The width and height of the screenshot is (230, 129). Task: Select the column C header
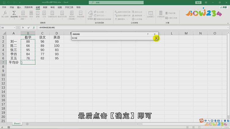42,33
